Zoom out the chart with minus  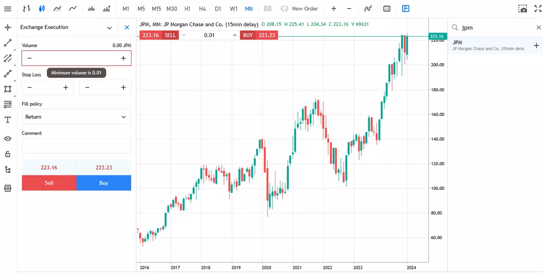pos(349,8)
